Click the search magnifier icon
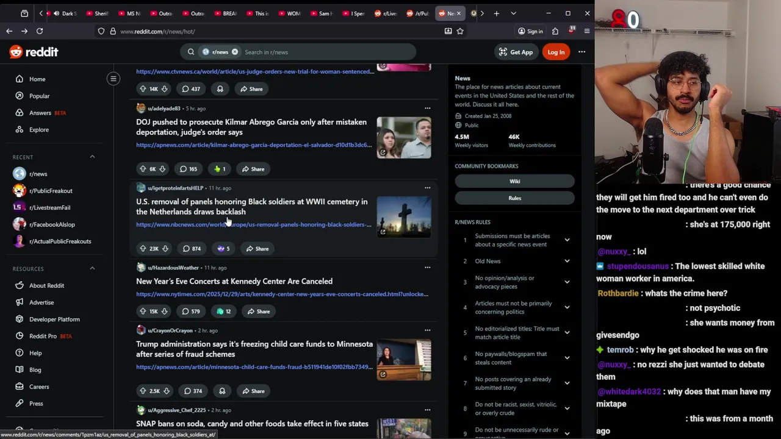The image size is (781, 439). pos(191,52)
